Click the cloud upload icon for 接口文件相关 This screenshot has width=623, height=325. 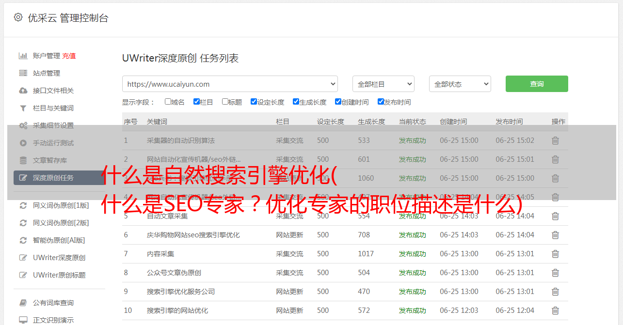[x=23, y=91]
